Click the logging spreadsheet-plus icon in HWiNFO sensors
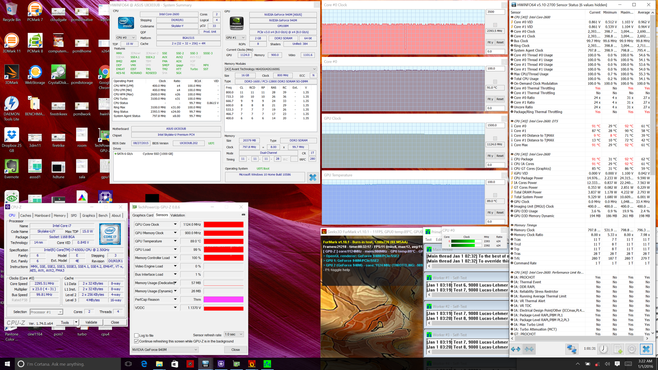 click(x=618, y=349)
